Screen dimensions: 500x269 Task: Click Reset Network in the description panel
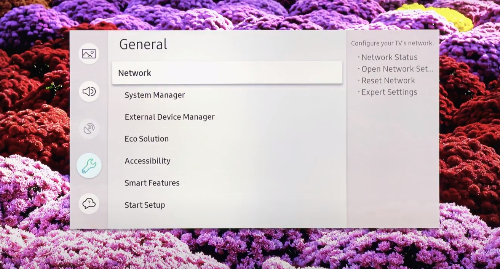click(388, 81)
